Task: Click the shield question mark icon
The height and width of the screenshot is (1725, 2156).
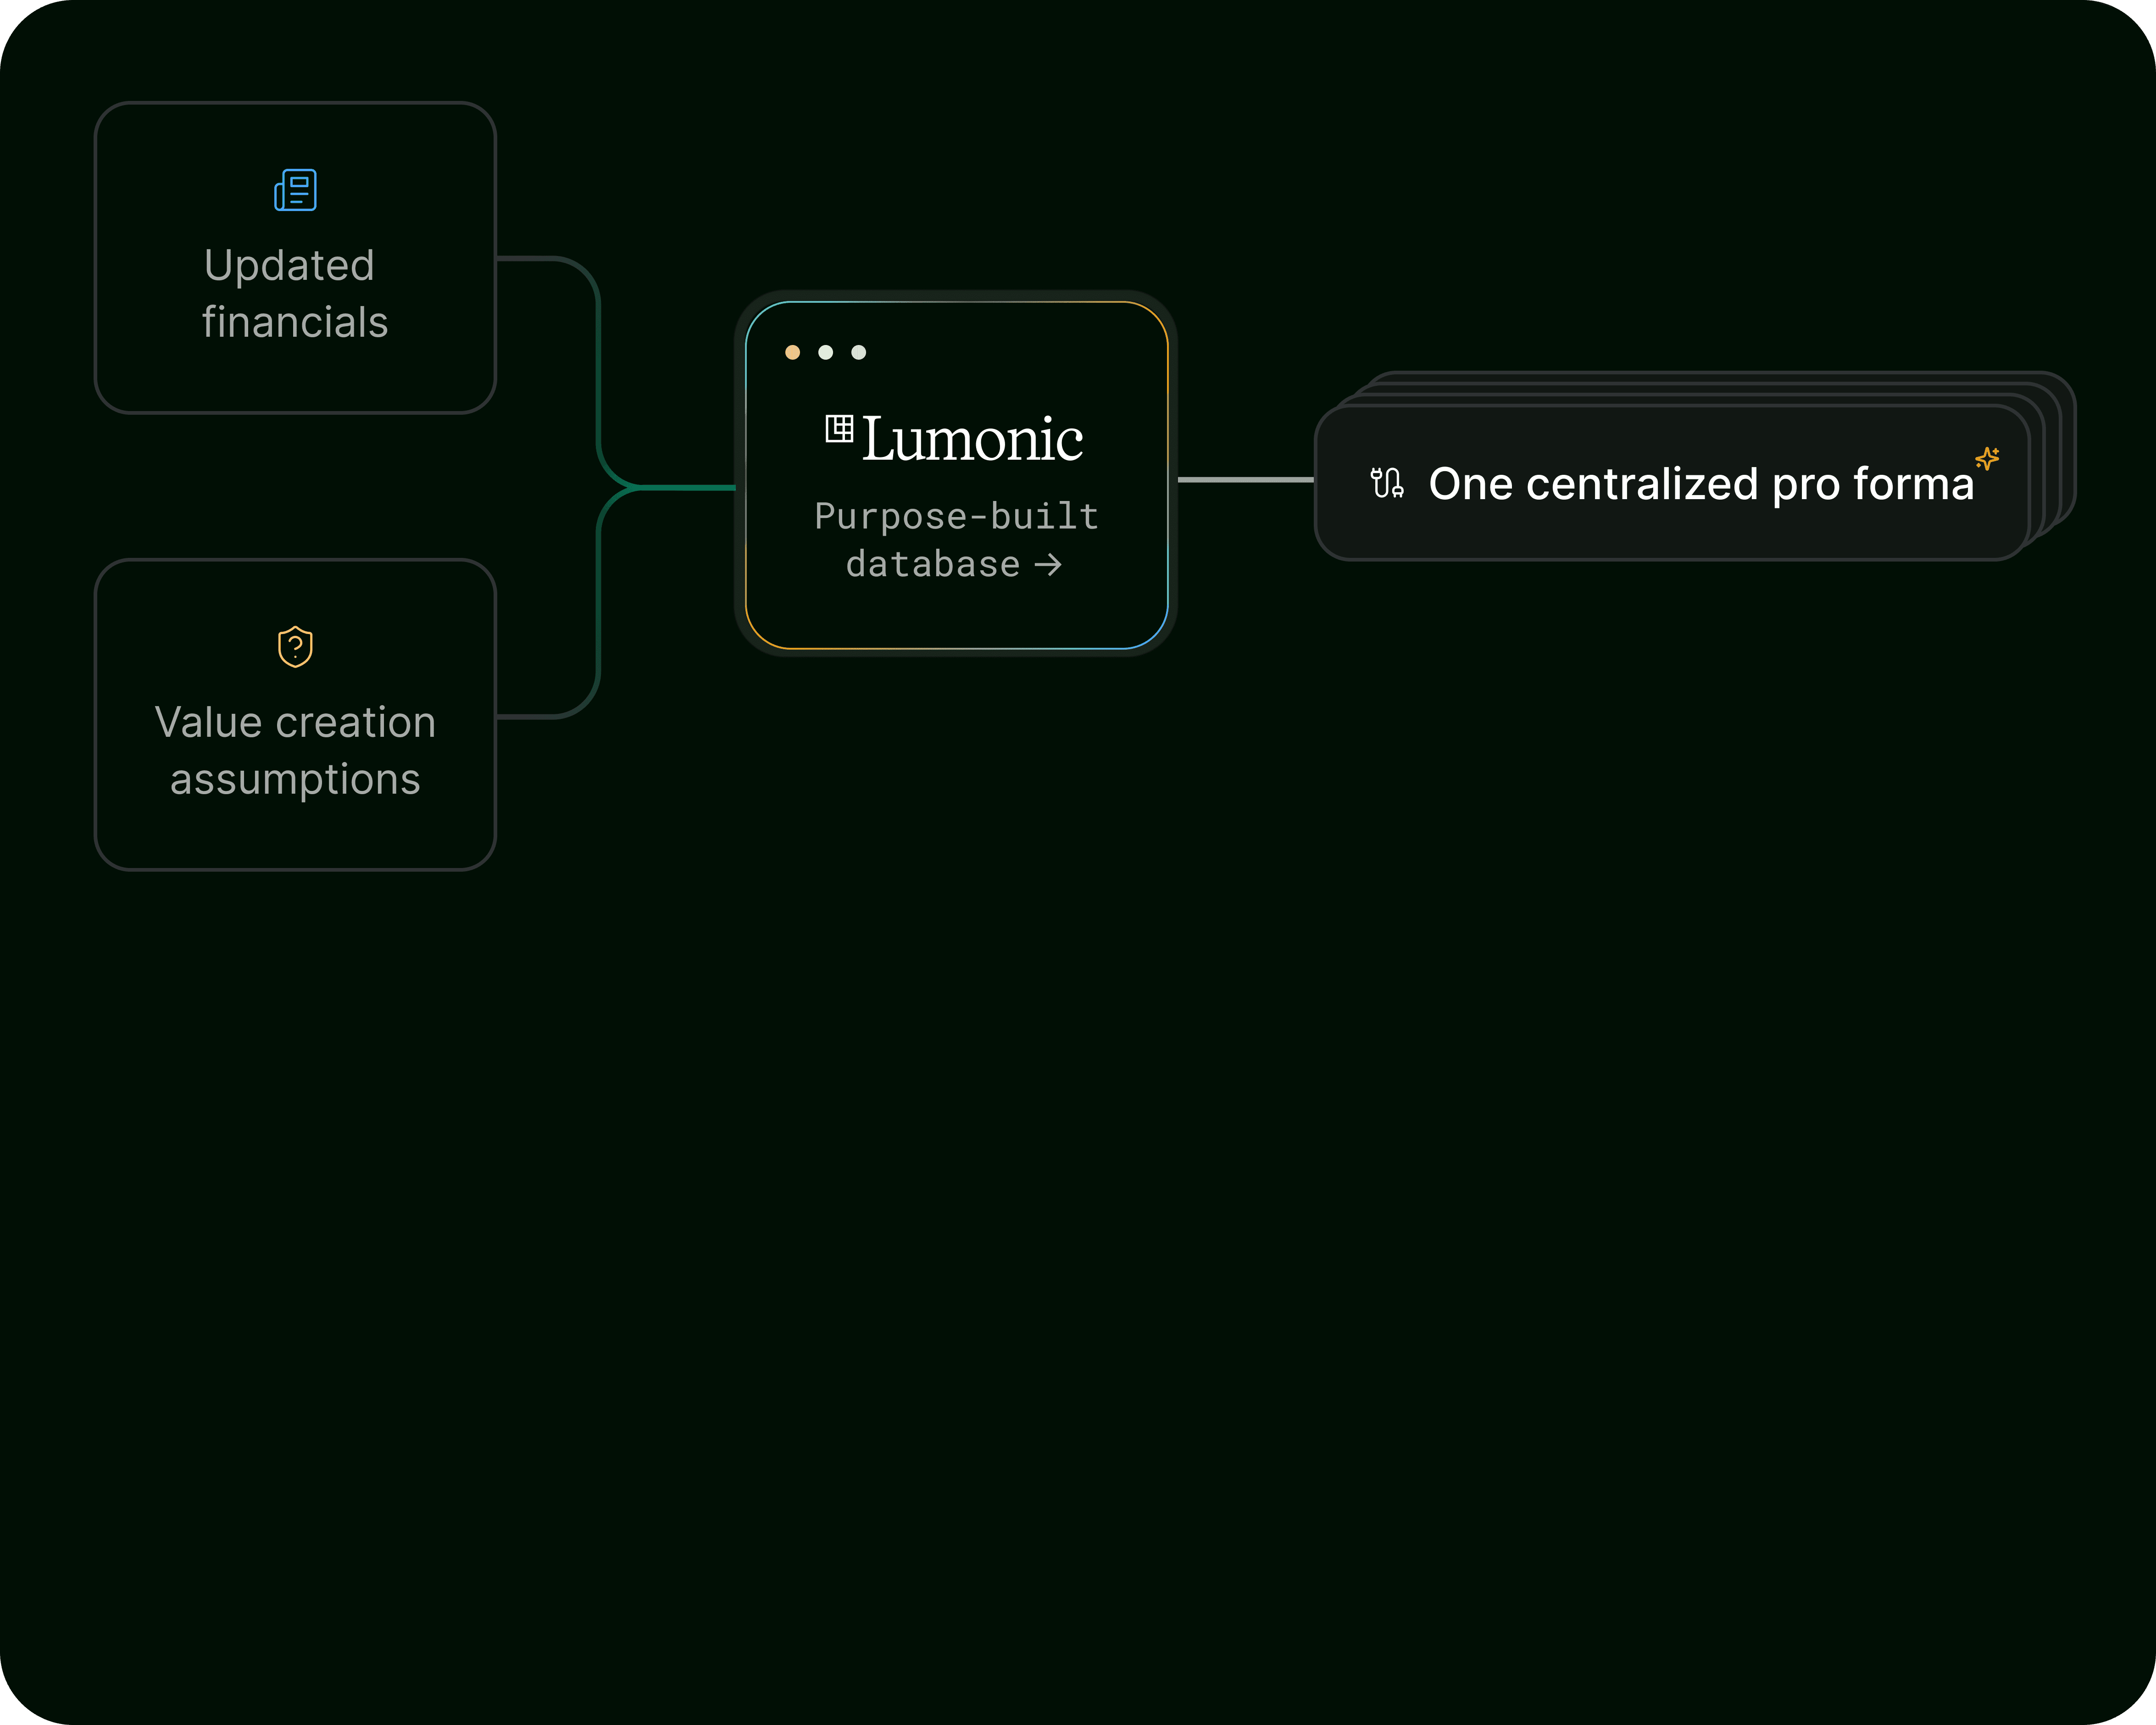Action: click(295, 647)
